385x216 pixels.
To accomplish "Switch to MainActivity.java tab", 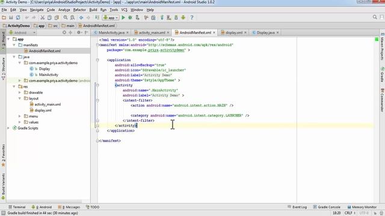I will click(x=111, y=32).
